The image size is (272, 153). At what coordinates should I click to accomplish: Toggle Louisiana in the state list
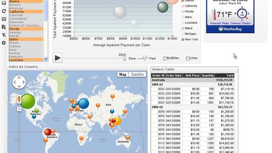26,60
